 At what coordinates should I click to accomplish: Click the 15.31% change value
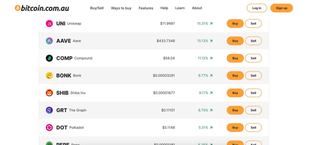pyautogui.click(x=202, y=23)
